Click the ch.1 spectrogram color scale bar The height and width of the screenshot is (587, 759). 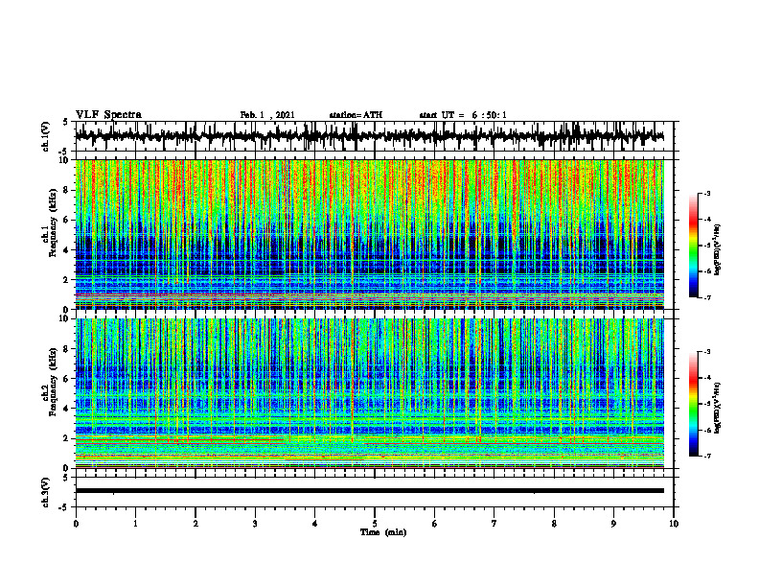tap(693, 246)
